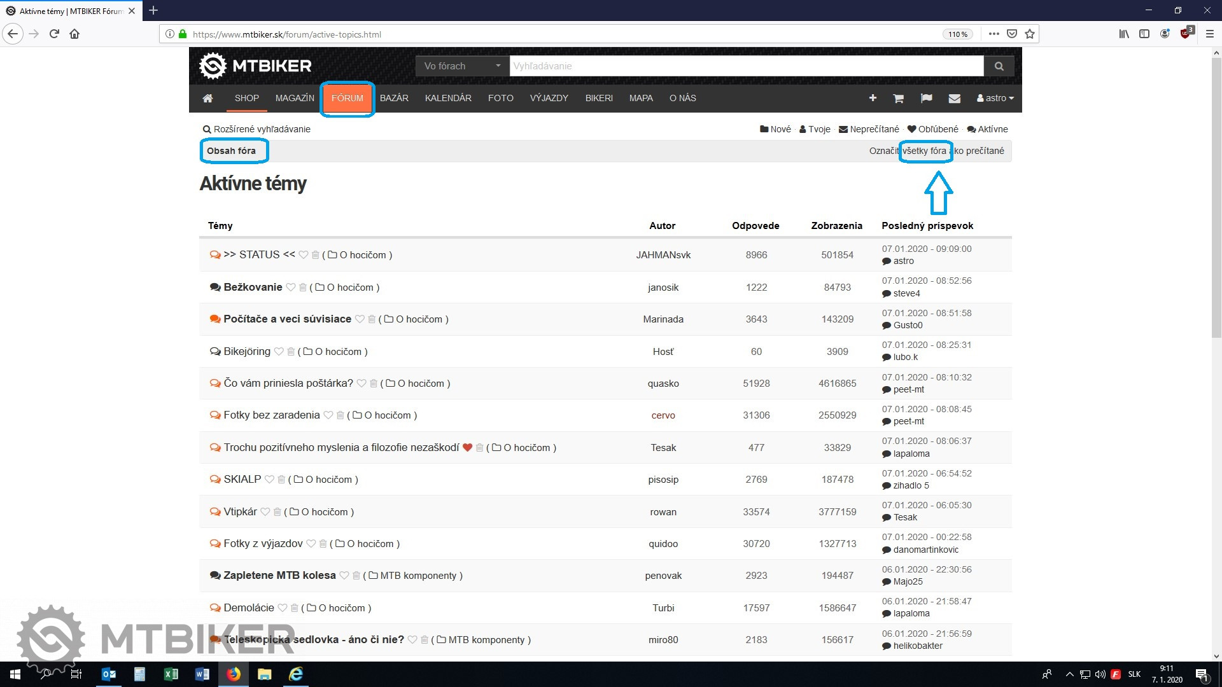Open the flag notifications icon

(x=926, y=98)
